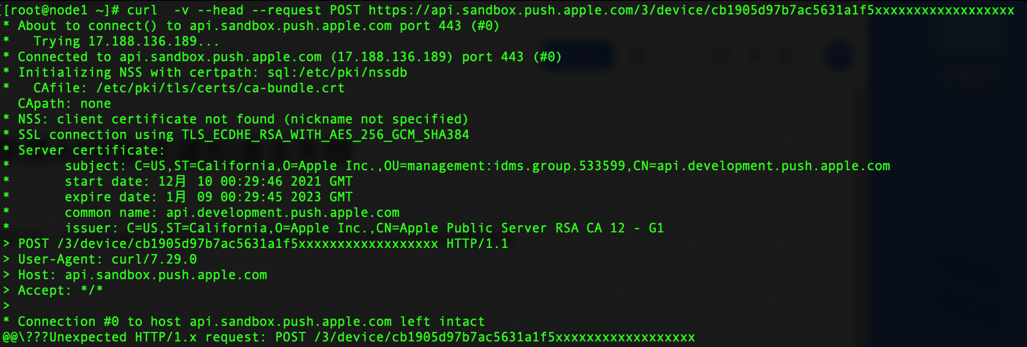Click the curl command's https URL

(692, 11)
